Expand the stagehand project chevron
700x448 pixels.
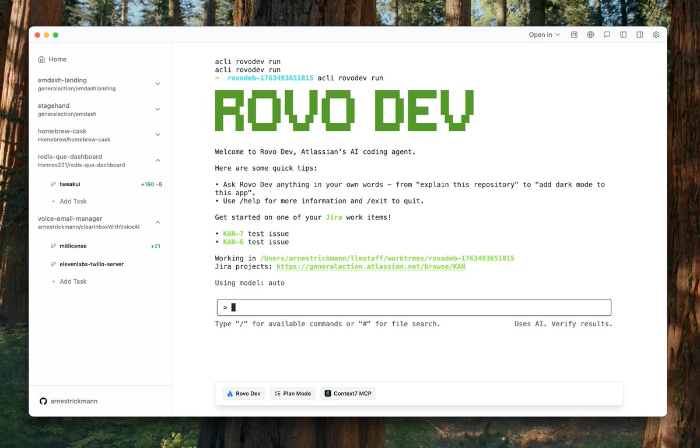pyautogui.click(x=157, y=110)
